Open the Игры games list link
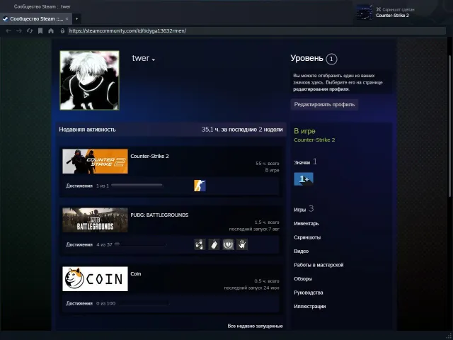The height and width of the screenshot is (340, 453). pyautogui.click(x=304, y=209)
